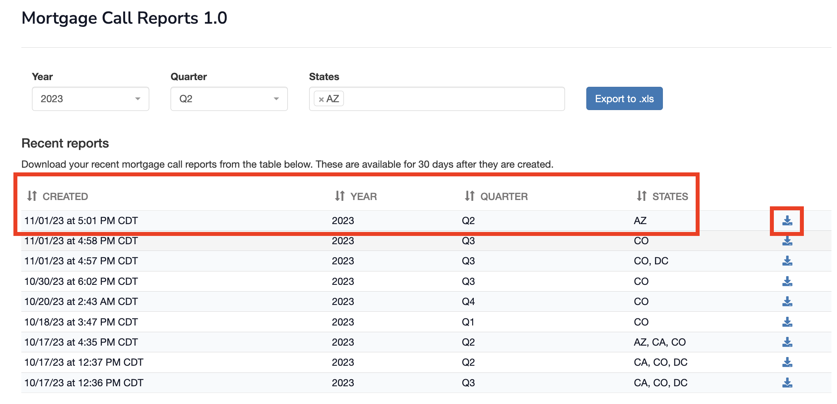837x404 pixels.
Task: Open the Year dropdown showing 2023
Action: tap(90, 99)
